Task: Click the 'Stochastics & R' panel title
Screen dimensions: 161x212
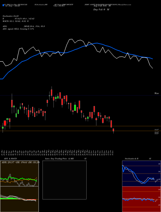Action: pyautogui.click(x=131, y=159)
